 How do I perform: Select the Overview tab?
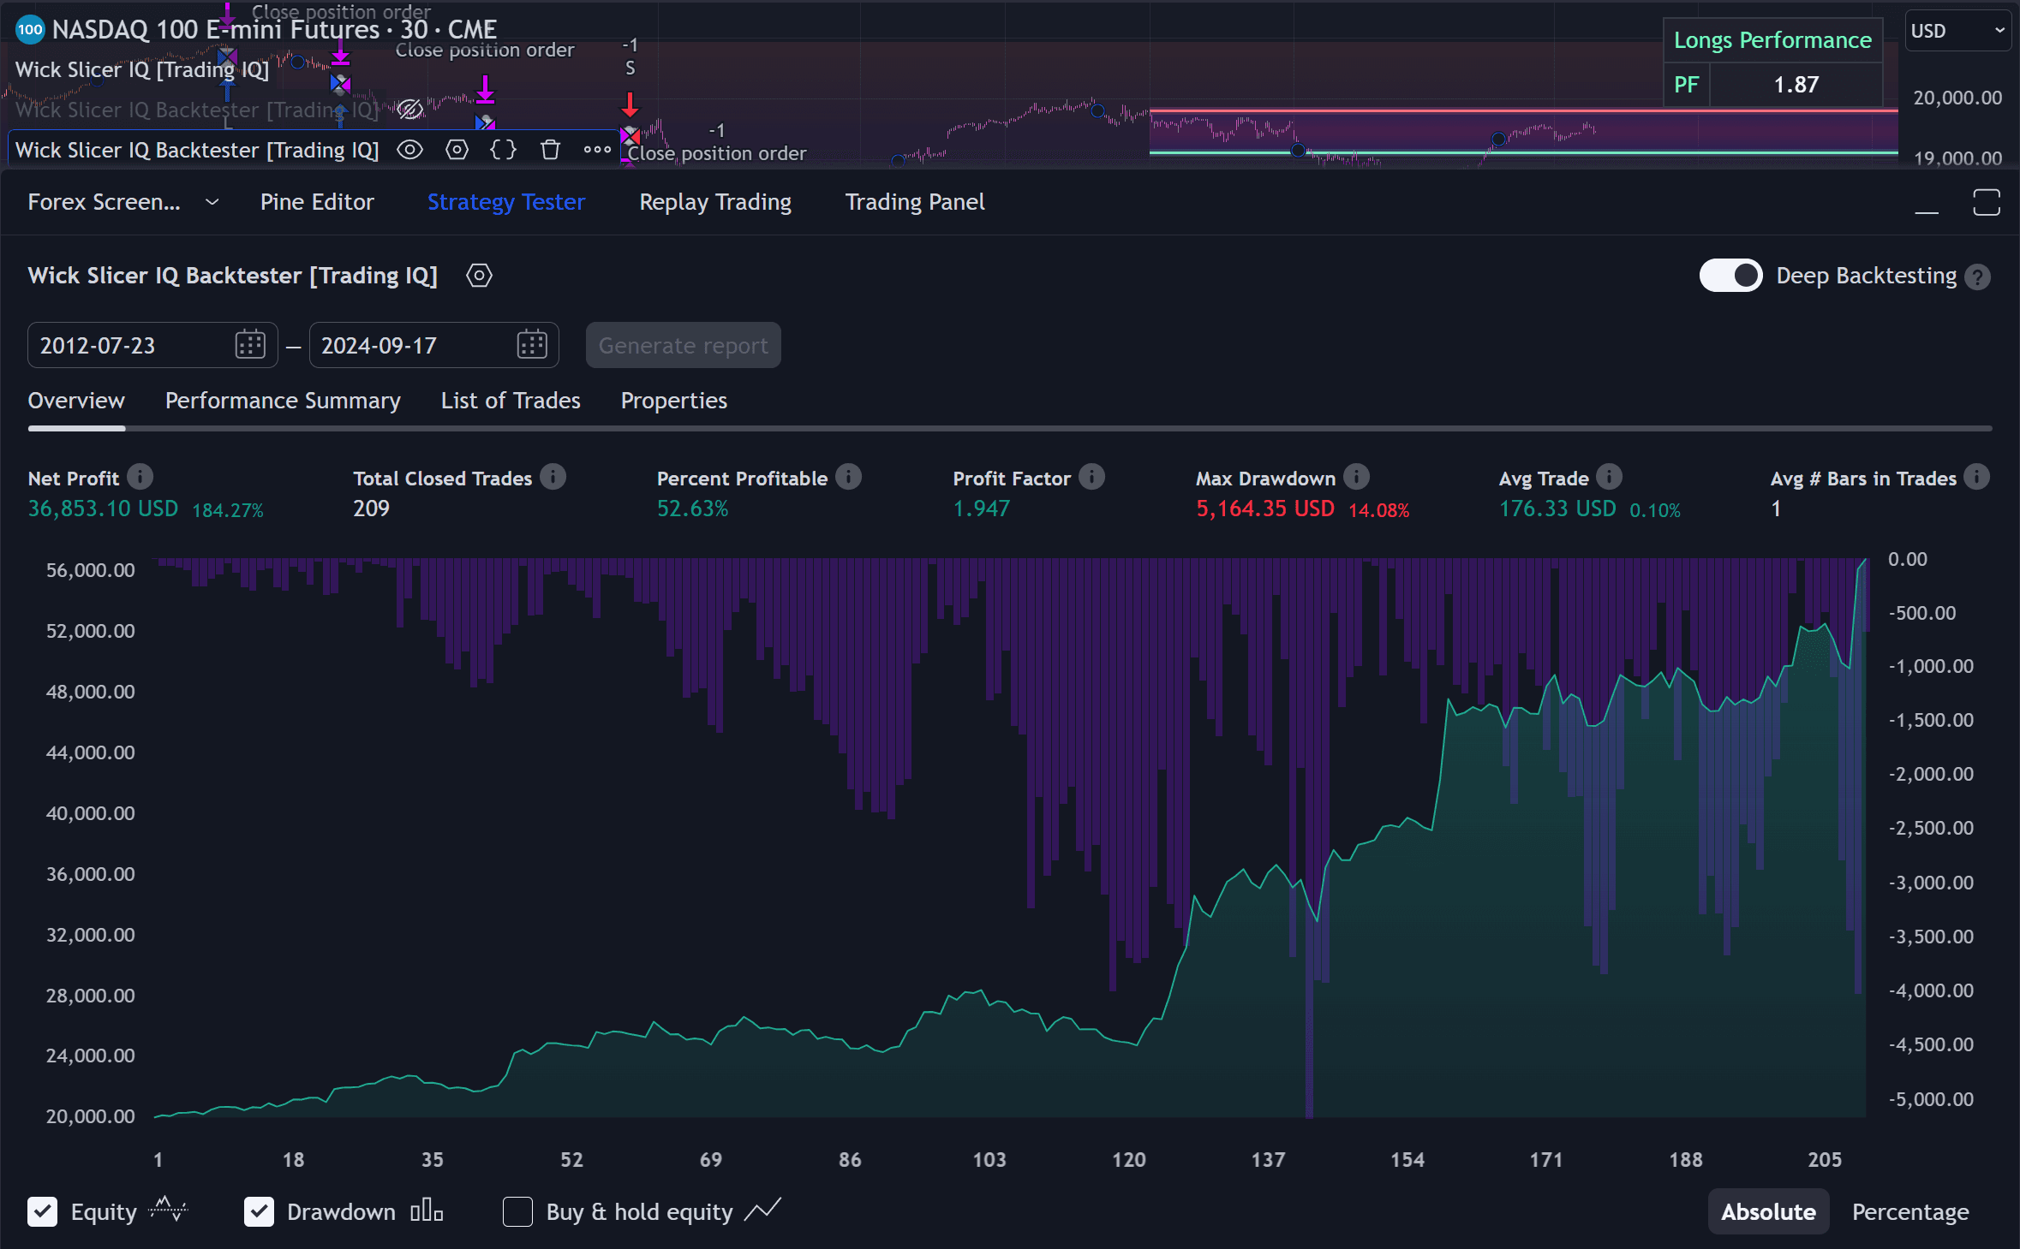(x=76, y=401)
